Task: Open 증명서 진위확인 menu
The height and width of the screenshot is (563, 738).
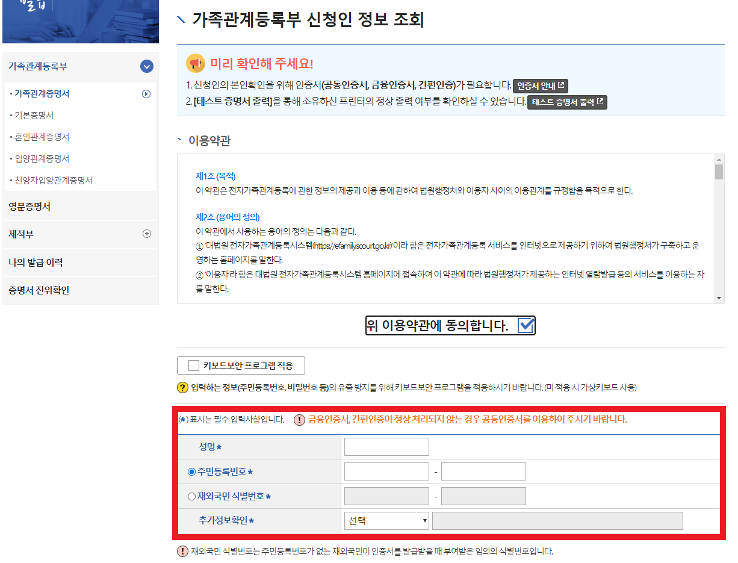Action: (x=39, y=290)
